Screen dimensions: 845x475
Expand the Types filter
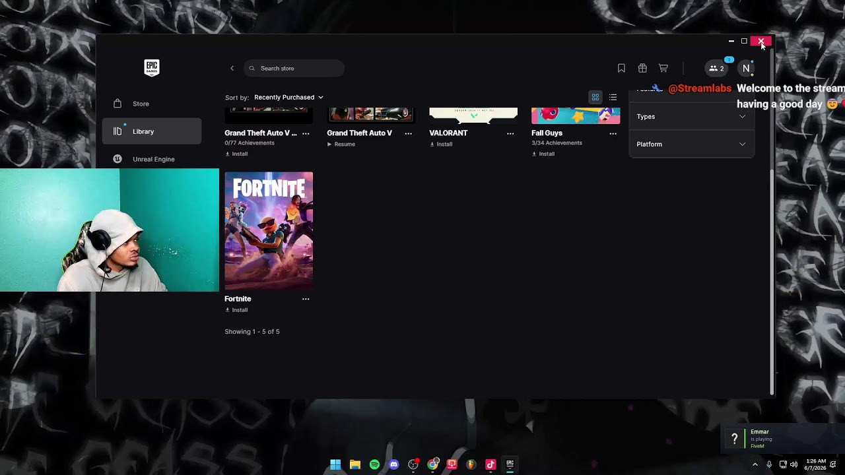(691, 117)
